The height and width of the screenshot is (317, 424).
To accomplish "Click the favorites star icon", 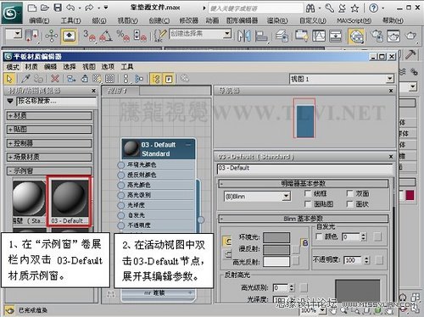I will click(354, 8).
